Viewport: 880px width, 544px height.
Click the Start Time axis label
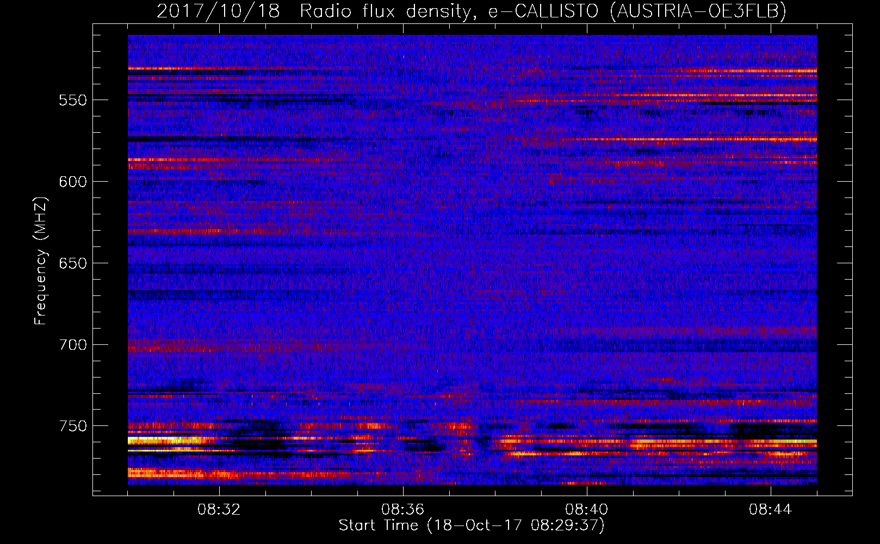point(472,526)
